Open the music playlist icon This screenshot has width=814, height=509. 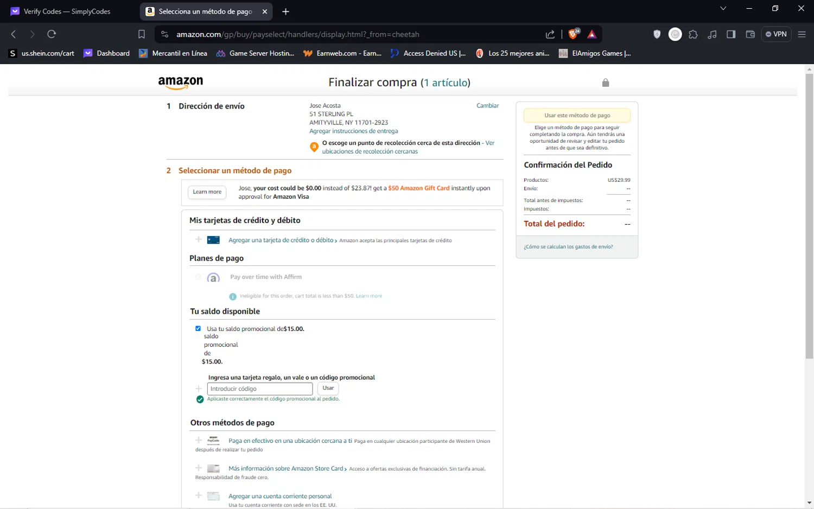point(712,34)
